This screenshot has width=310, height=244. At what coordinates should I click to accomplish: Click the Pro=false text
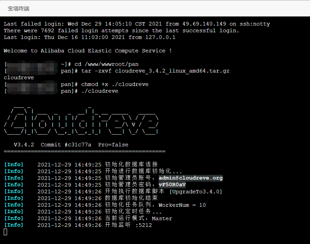113,145
